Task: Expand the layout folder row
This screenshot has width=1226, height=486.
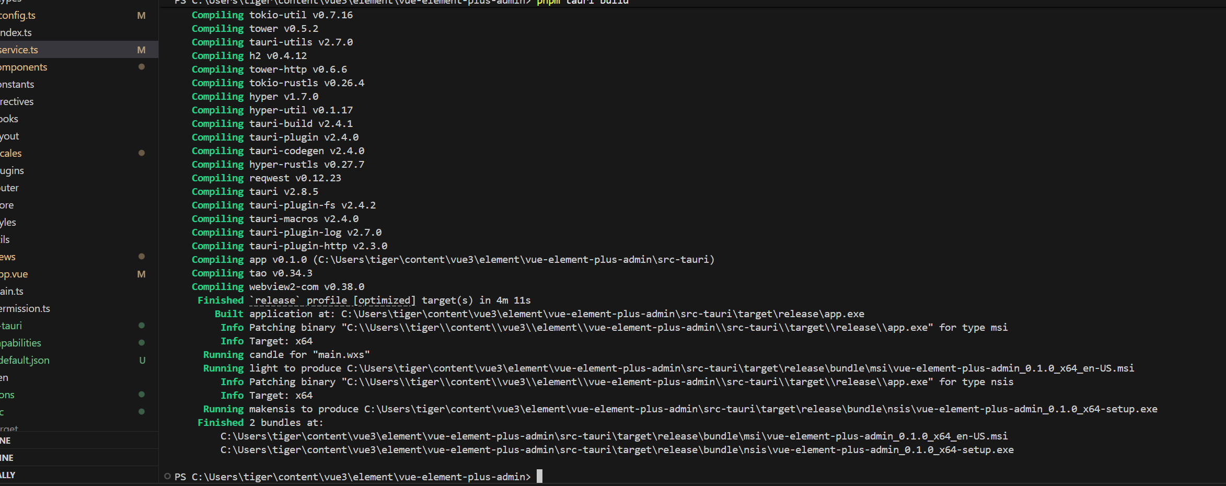Action: 78,136
